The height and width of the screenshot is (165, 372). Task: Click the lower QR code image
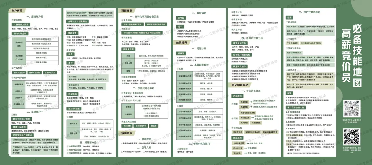coord(352,136)
